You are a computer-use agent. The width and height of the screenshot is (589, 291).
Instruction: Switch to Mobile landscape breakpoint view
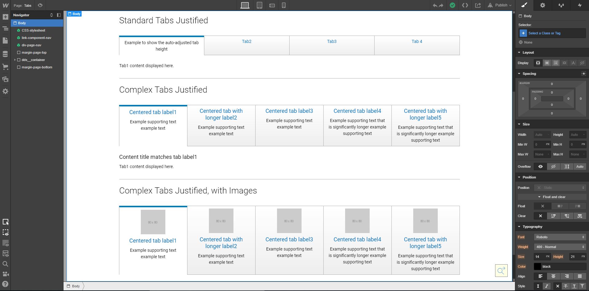coord(272,5)
